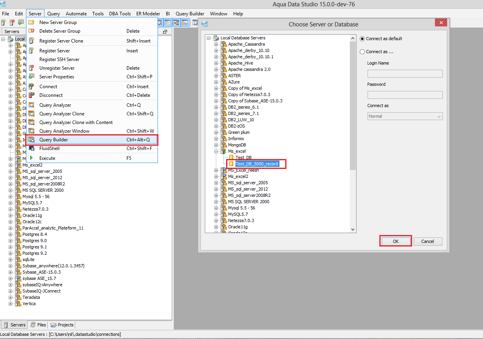Open FluidShell from the Server menu

[92, 148]
